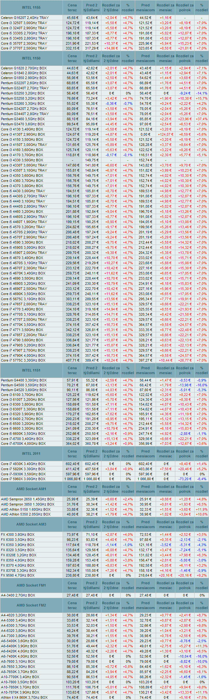
Task: Select FX 8370E 3,3GHz BOX row name
Action: (x=19, y=570)
